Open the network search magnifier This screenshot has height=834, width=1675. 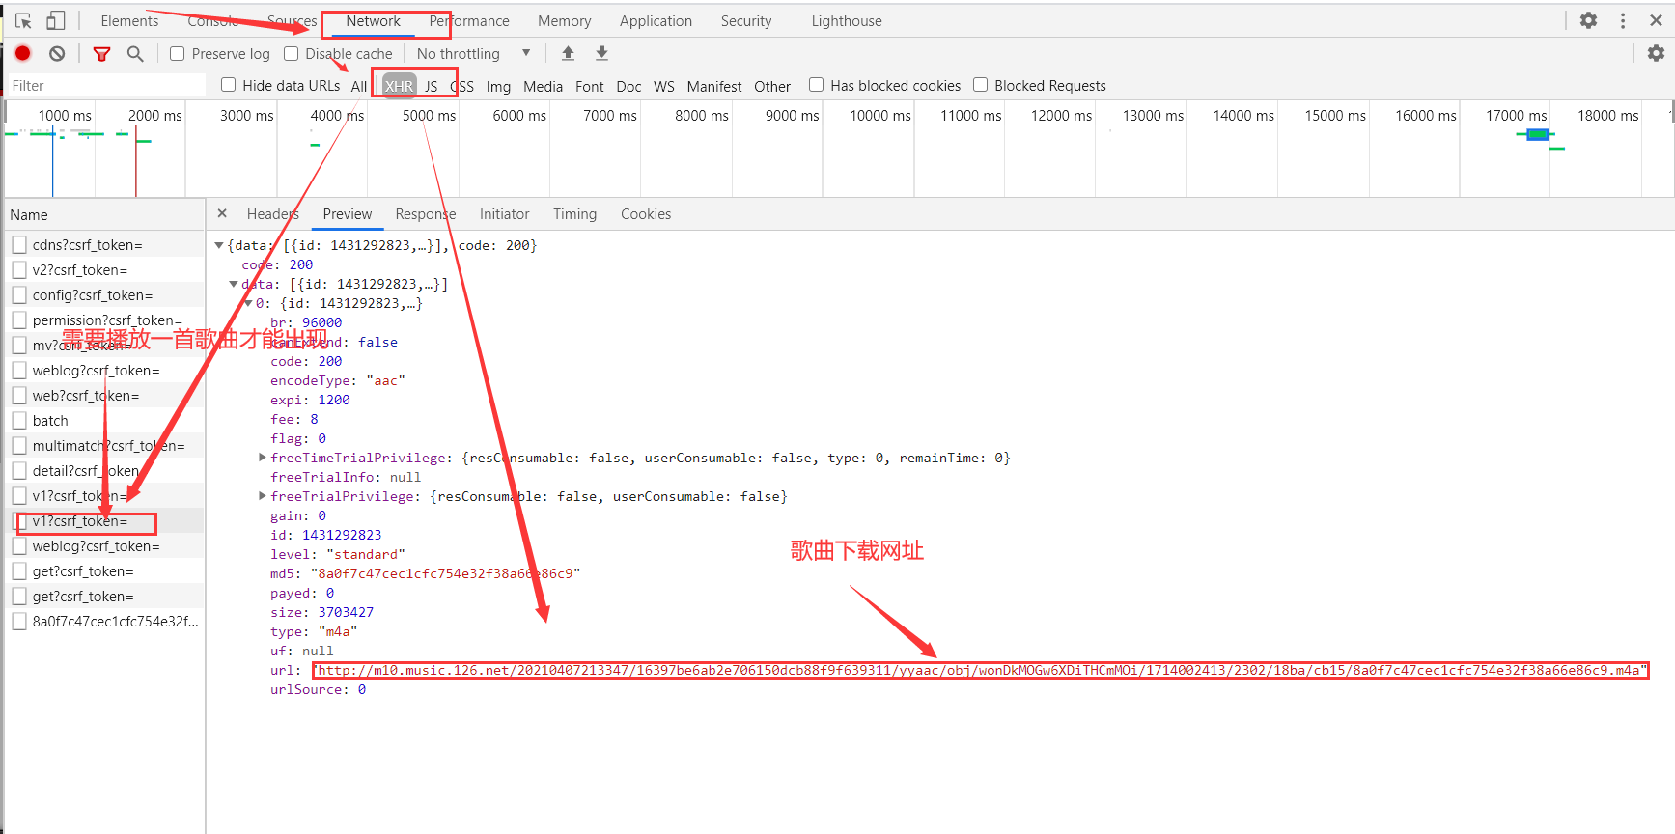(135, 54)
